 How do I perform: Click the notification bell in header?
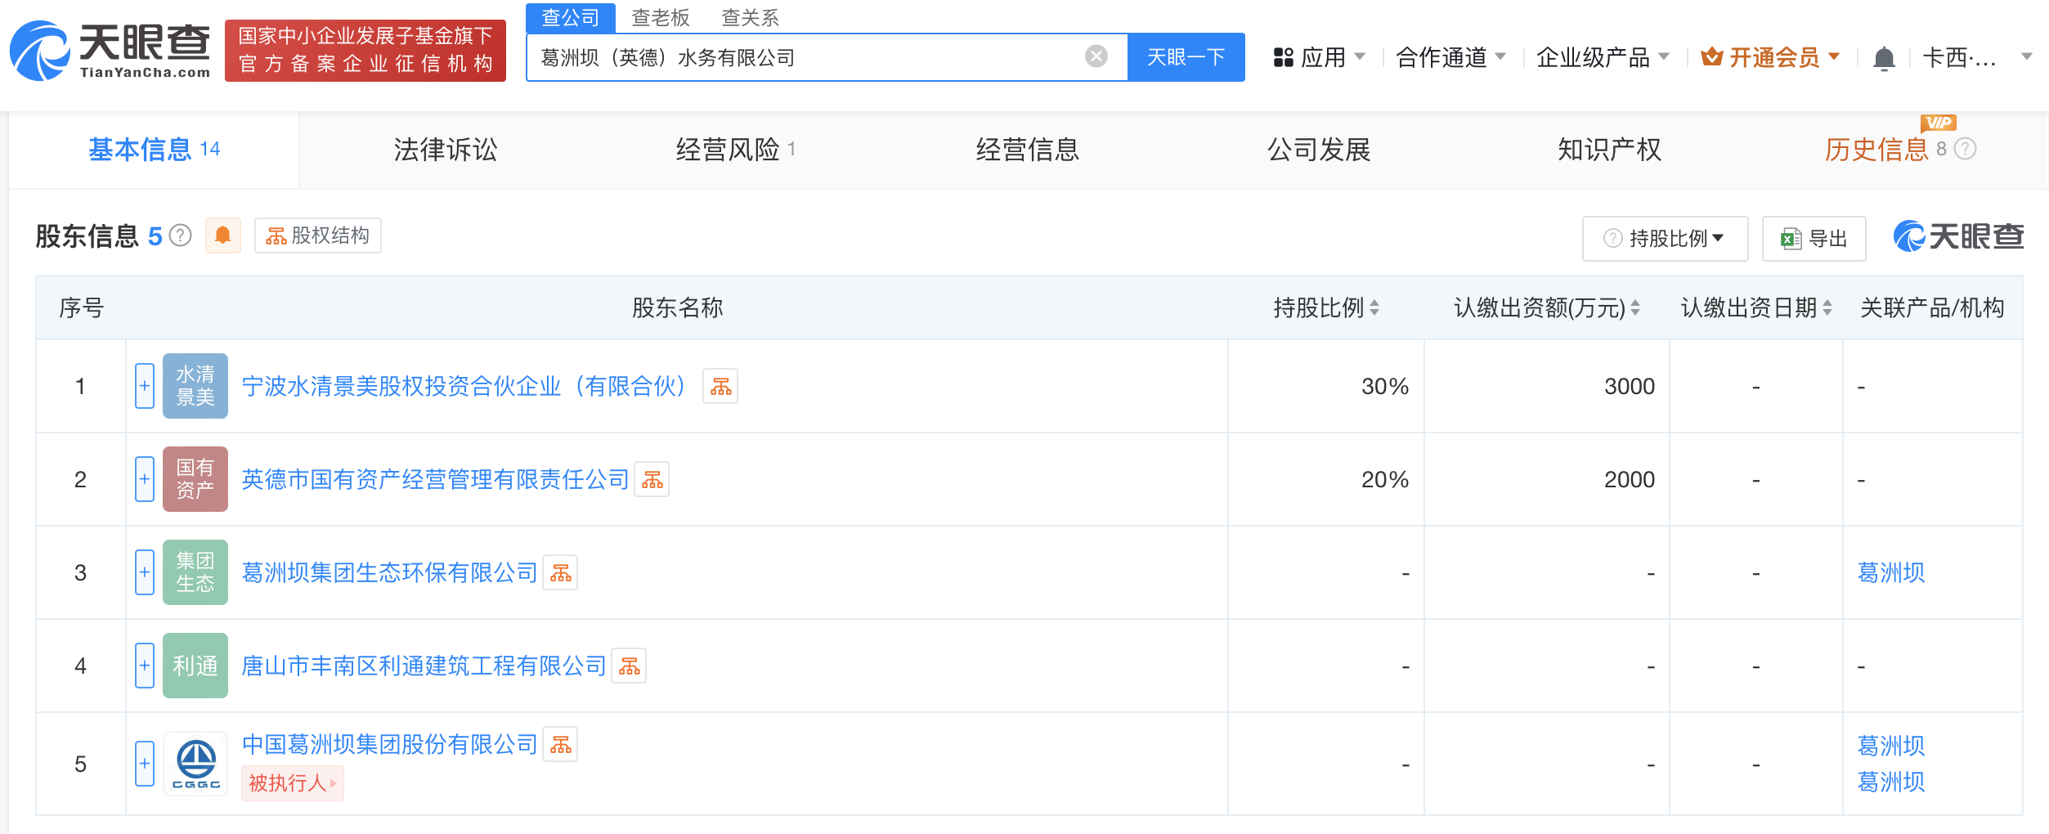(x=1884, y=58)
